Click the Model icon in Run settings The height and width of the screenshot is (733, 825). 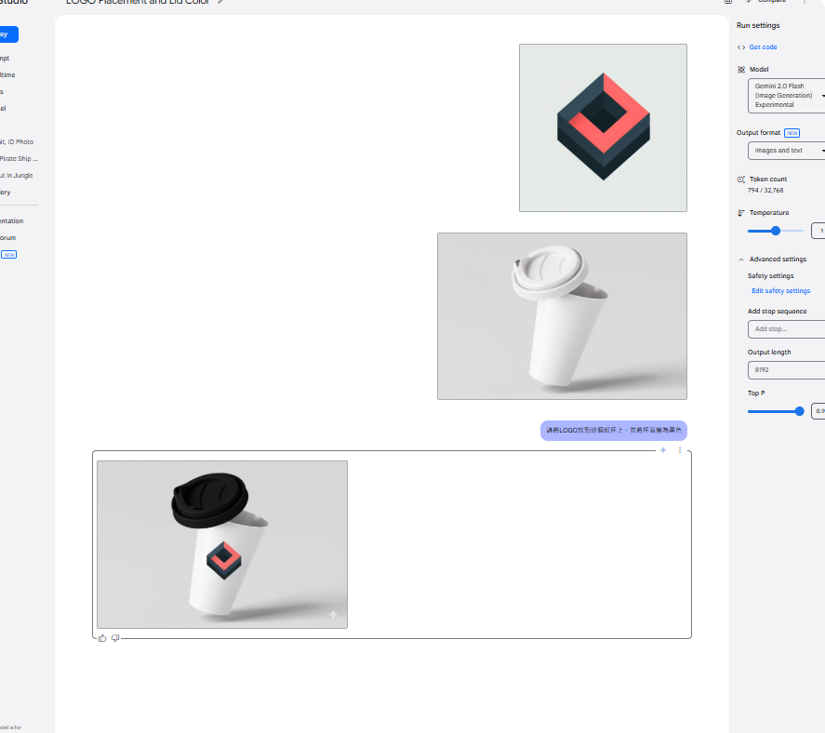(x=740, y=70)
